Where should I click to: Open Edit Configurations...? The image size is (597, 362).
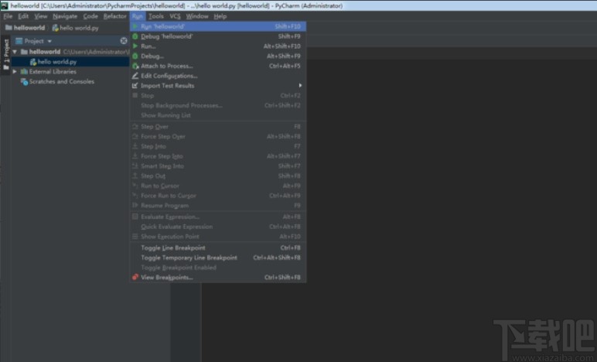pyautogui.click(x=218, y=76)
